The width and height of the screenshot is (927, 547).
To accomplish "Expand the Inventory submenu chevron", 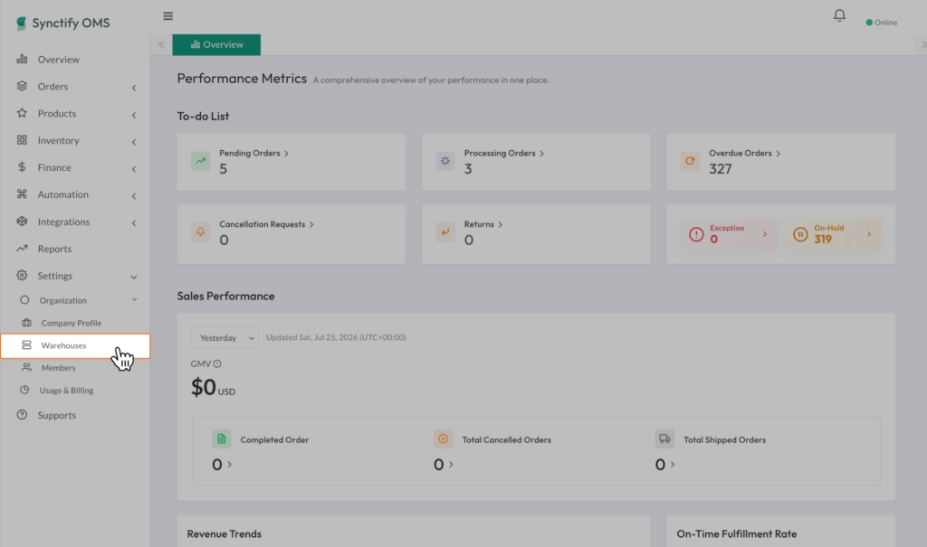I will 134,142.
